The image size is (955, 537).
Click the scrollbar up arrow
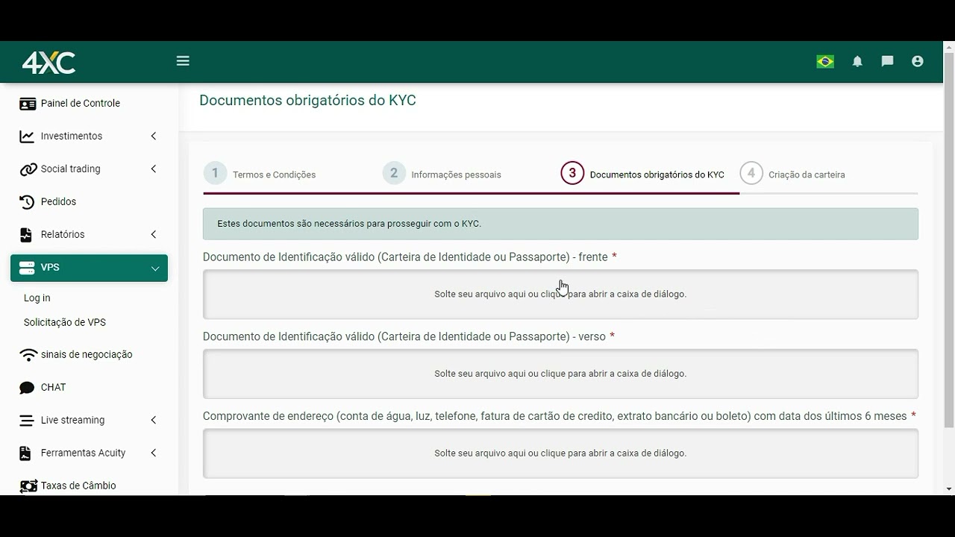[x=949, y=46]
